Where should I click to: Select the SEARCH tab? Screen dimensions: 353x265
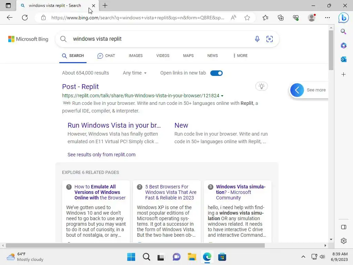(x=73, y=56)
